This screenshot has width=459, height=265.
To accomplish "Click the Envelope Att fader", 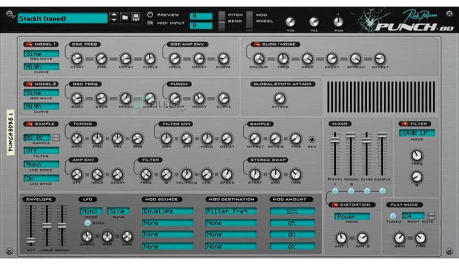I will (31, 241).
